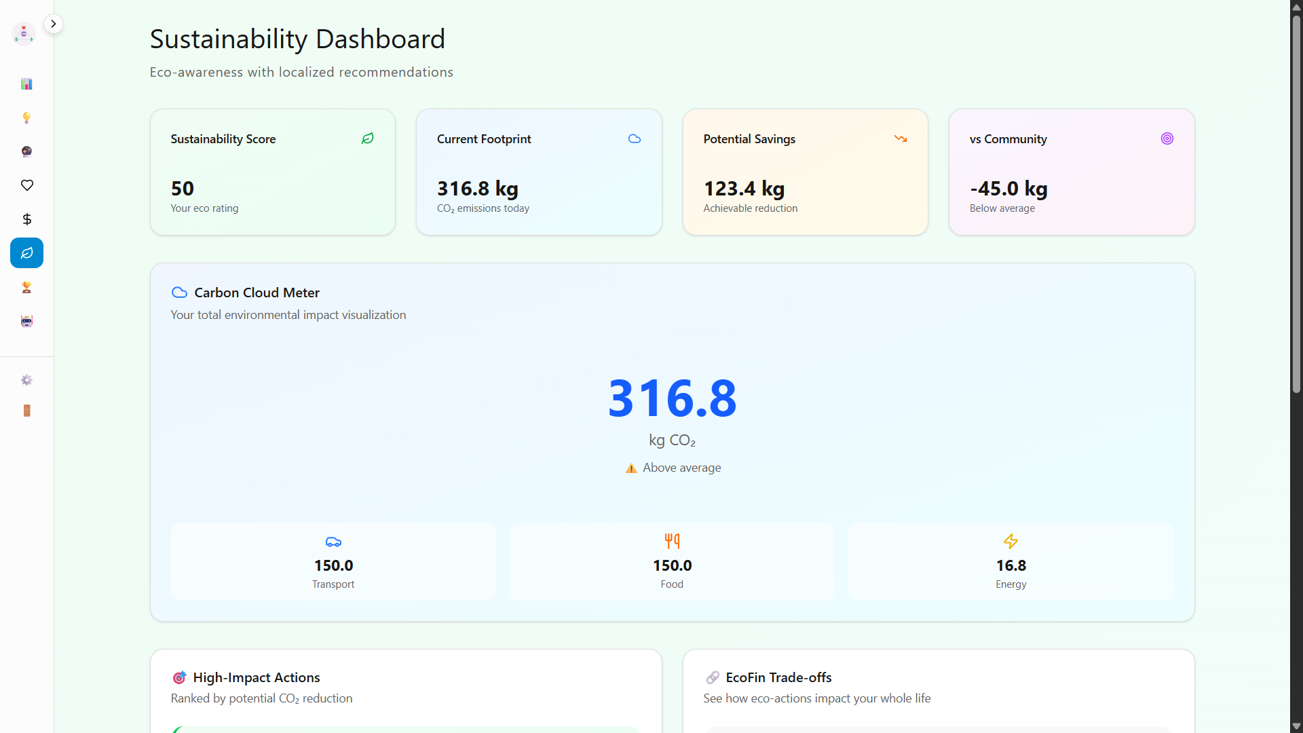
Task: Click the vertical scrollbar down arrow
Action: pos(1296,726)
